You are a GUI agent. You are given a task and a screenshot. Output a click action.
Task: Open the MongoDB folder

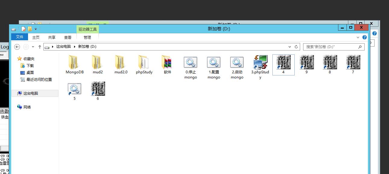click(74, 63)
